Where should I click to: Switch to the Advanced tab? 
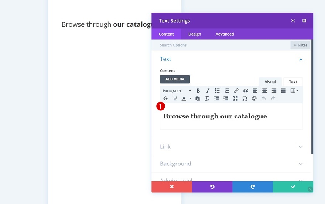point(225,34)
